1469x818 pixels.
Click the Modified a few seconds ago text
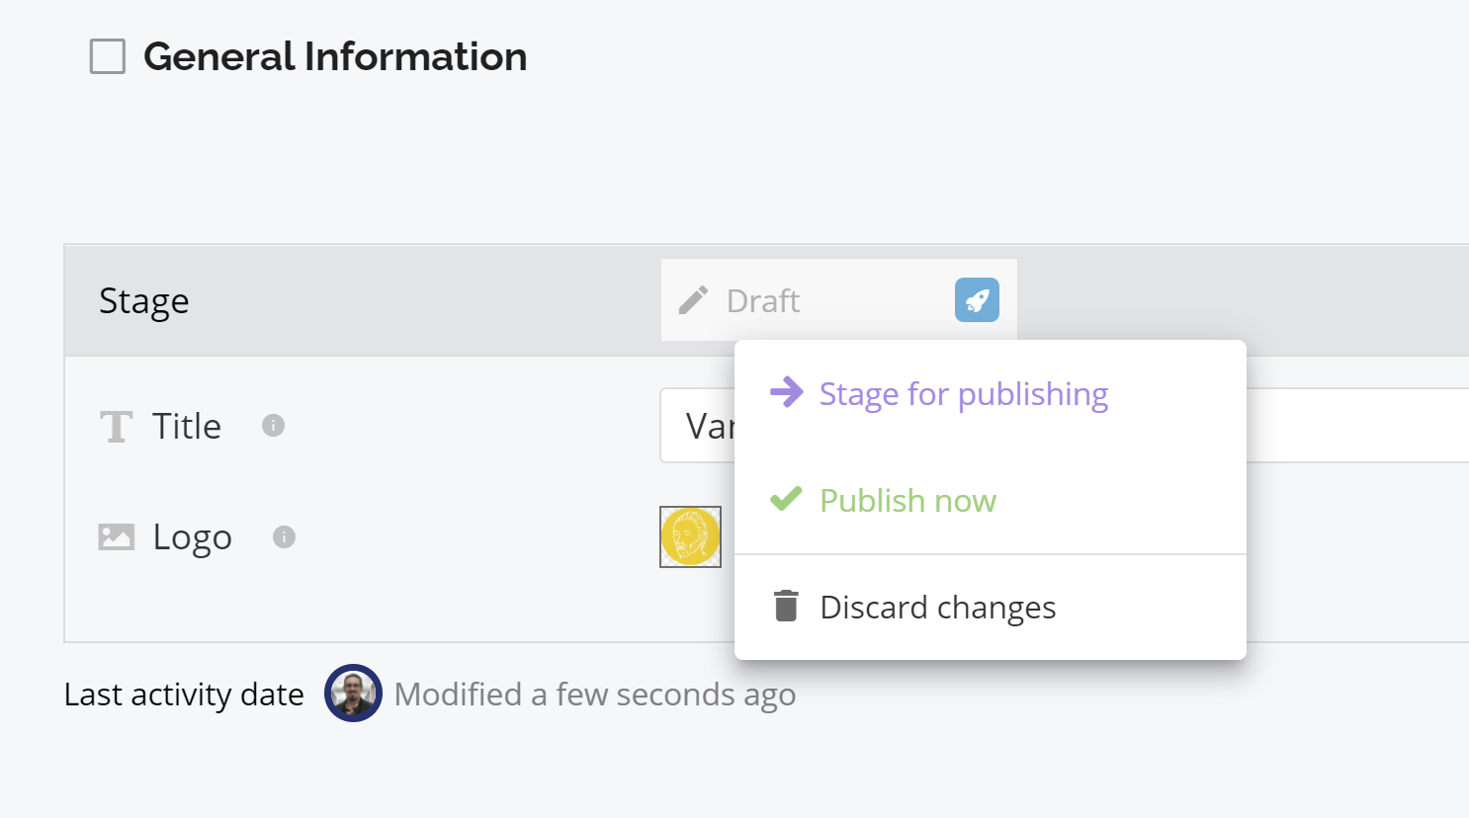tap(595, 695)
